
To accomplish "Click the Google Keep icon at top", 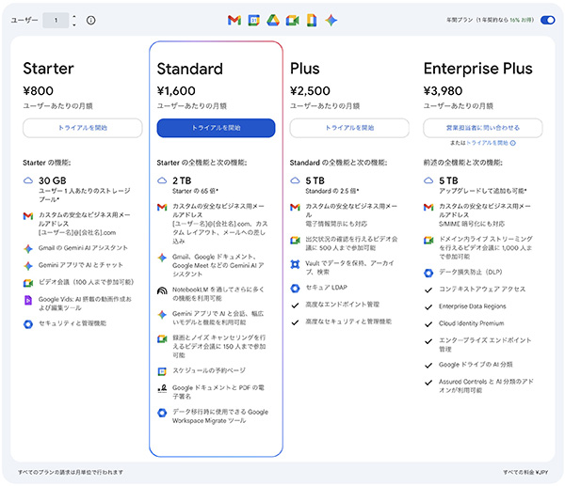I will (x=311, y=20).
